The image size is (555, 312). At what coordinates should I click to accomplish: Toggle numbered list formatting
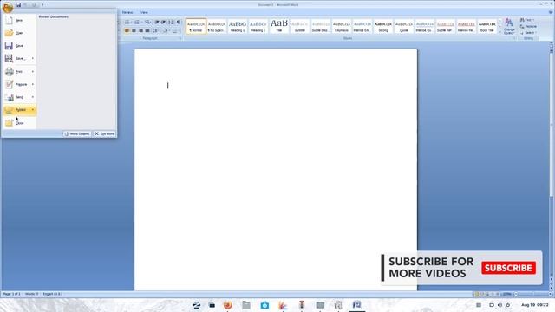tap(138, 23)
